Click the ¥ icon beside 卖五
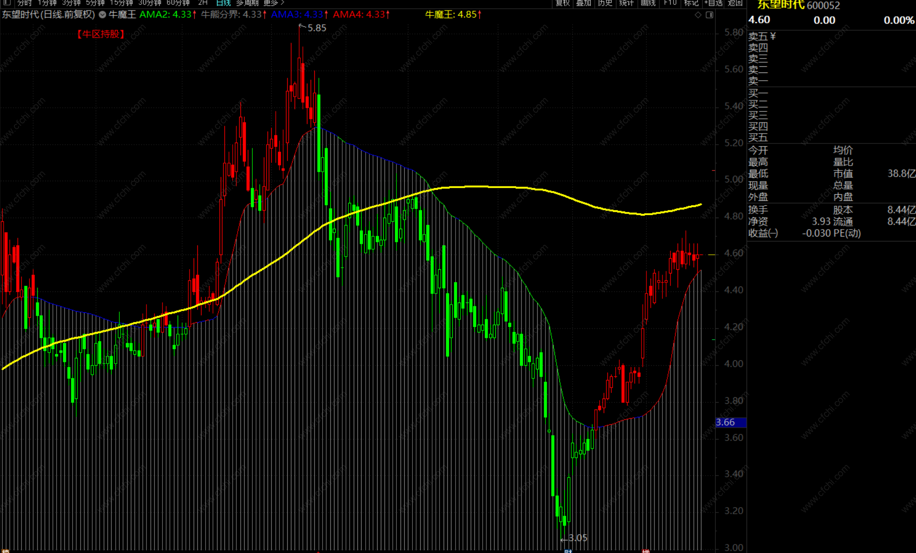916x553 pixels. [x=773, y=36]
